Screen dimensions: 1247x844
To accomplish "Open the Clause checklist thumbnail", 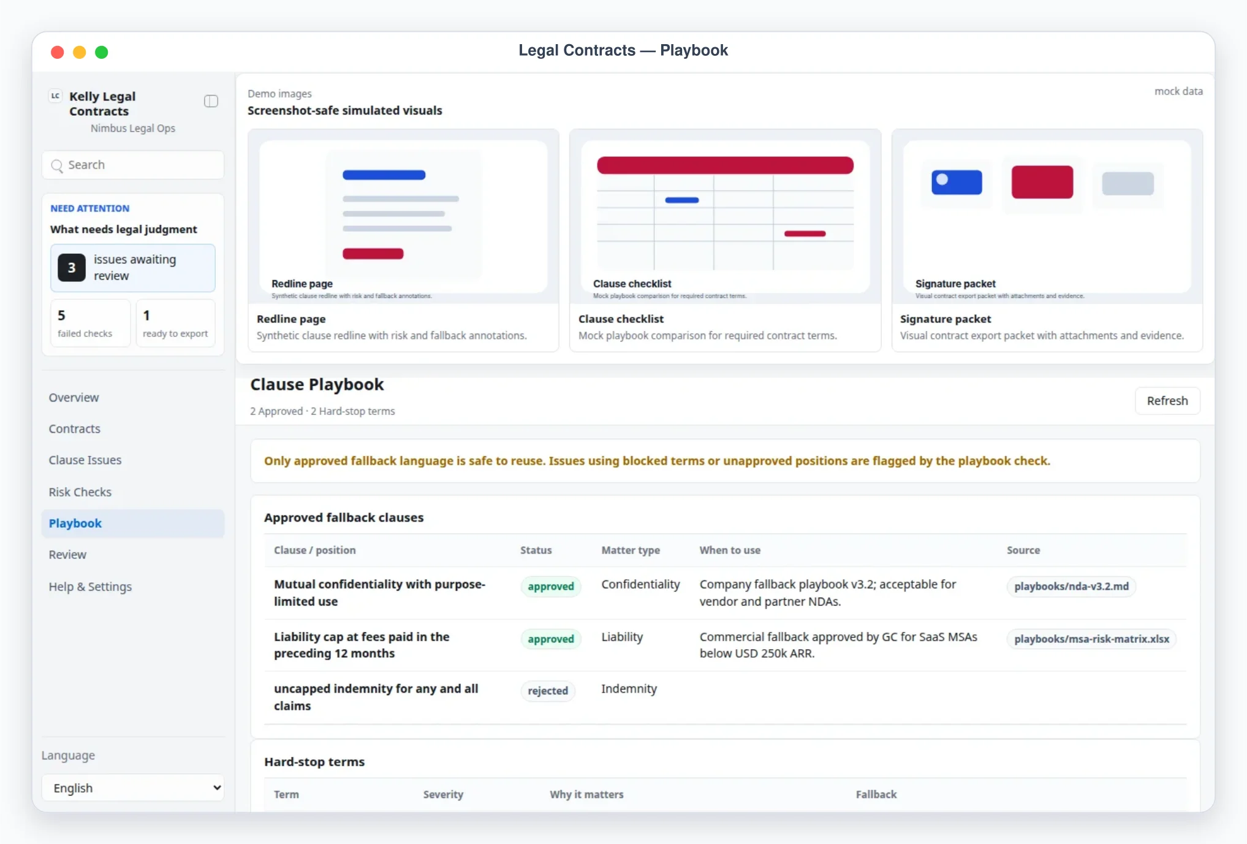I will pyautogui.click(x=725, y=216).
